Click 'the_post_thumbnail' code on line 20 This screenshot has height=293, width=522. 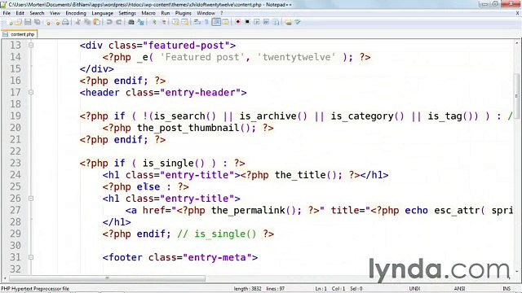point(188,128)
